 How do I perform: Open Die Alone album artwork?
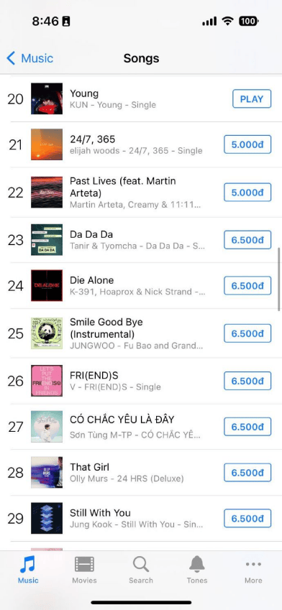click(x=47, y=285)
